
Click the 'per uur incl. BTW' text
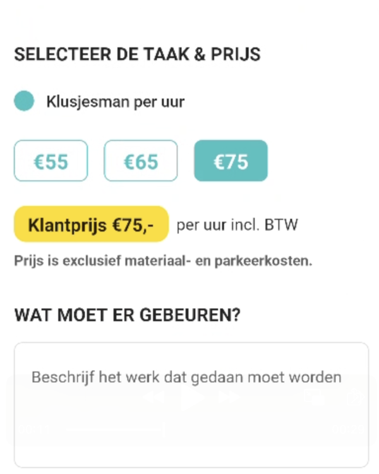click(x=237, y=225)
